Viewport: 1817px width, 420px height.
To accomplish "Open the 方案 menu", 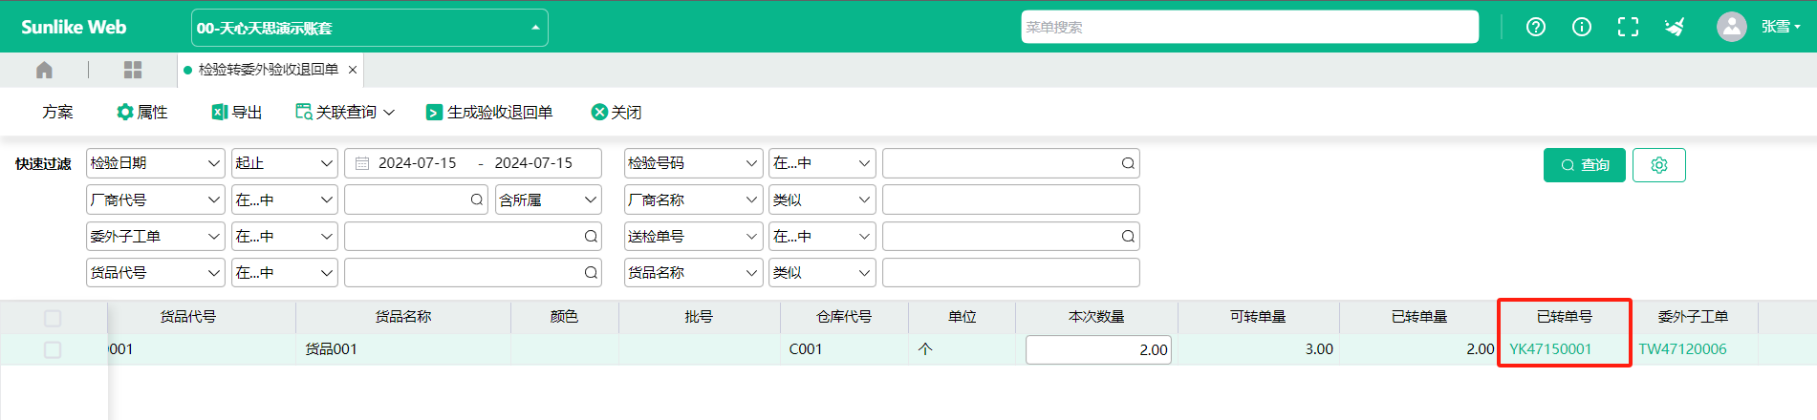I will (x=57, y=113).
